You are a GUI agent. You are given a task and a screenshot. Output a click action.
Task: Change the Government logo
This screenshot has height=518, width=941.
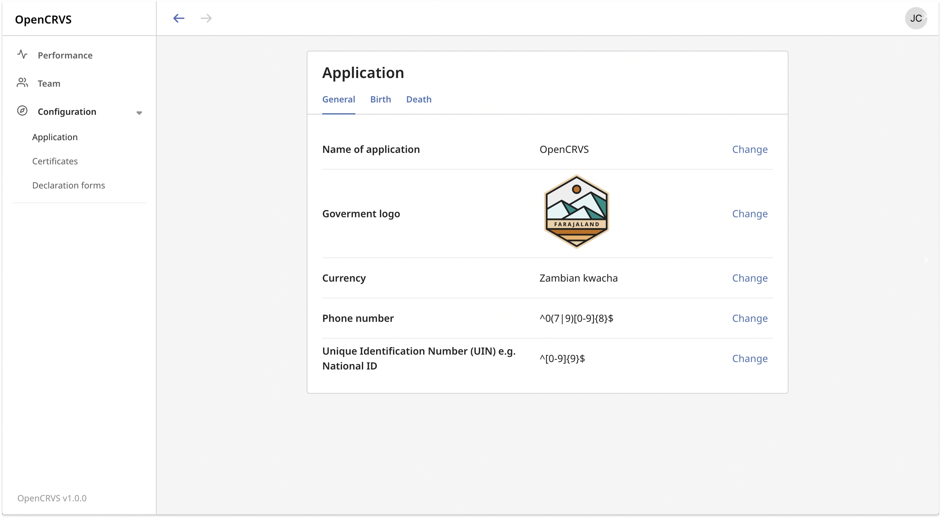749,214
